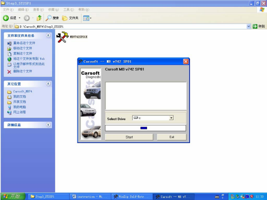Viewport: 267px width, 200px height.
Task: Open the Views icon in toolbar
Action: [86, 18]
